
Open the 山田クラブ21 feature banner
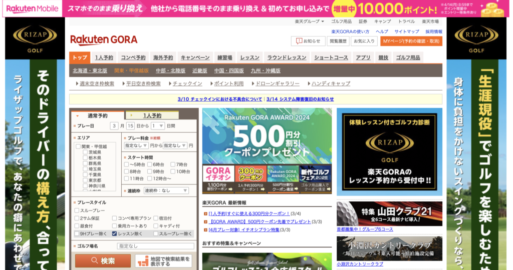coord(389,213)
